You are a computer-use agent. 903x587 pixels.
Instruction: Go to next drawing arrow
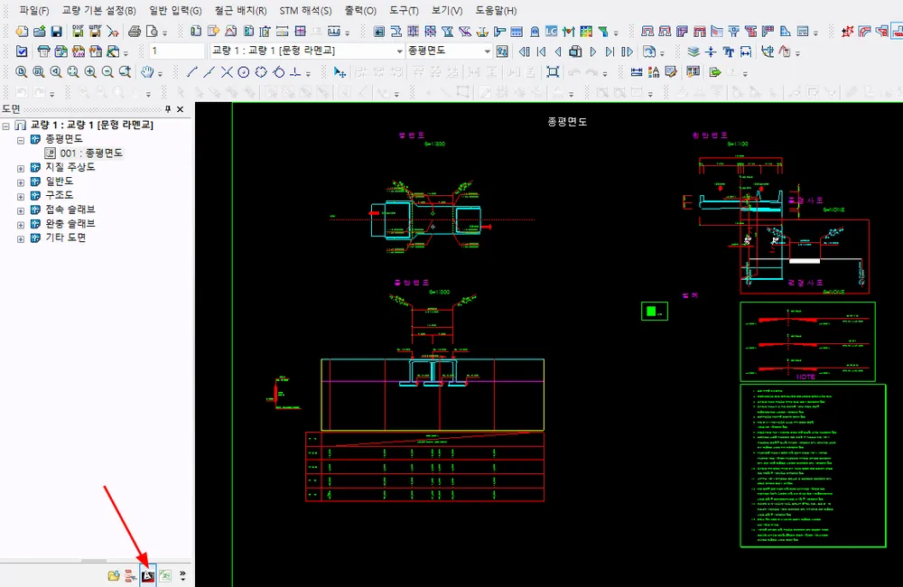(593, 51)
